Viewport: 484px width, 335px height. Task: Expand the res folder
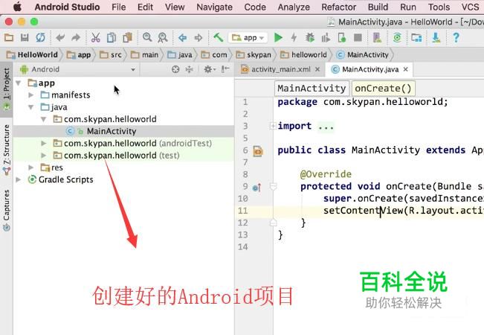click(31, 167)
